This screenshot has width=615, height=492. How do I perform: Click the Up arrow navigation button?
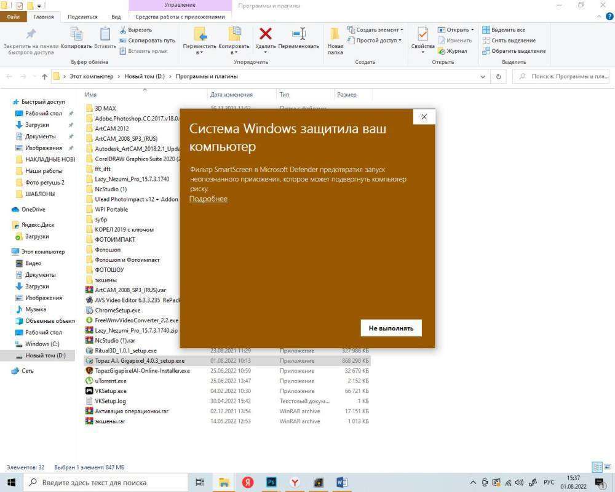point(44,77)
